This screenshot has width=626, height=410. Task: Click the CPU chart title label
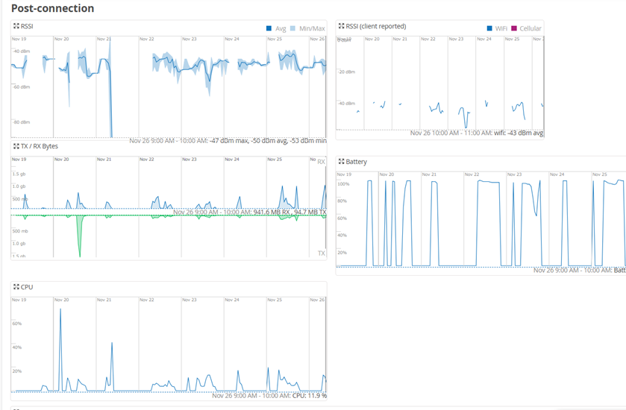click(x=27, y=287)
